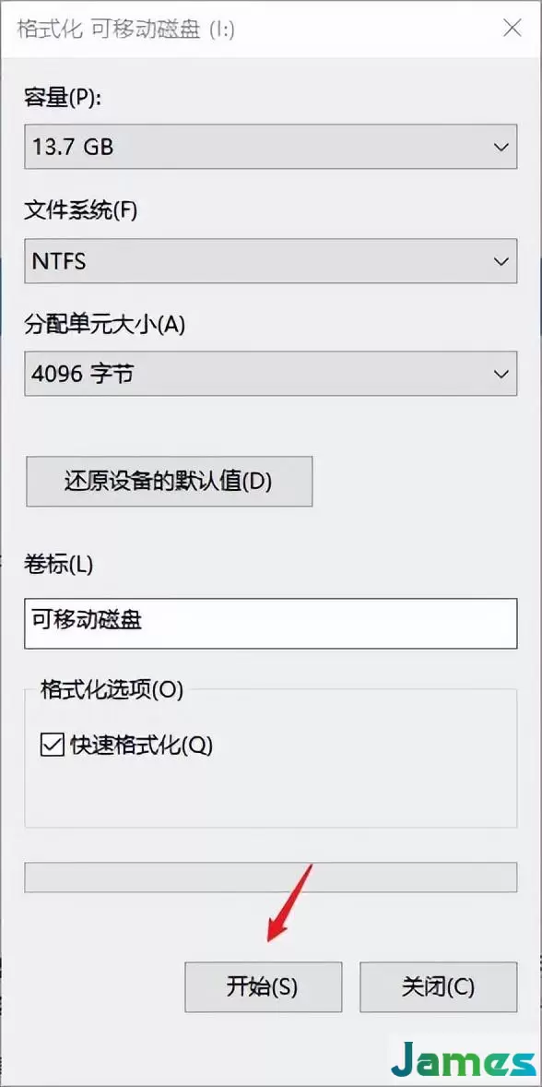Click the James watermark logo

tap(463, 1060)
